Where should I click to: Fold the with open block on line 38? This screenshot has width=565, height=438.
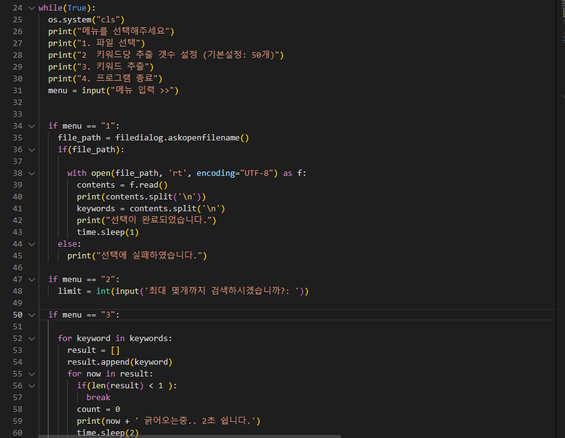tap(32, 173)
